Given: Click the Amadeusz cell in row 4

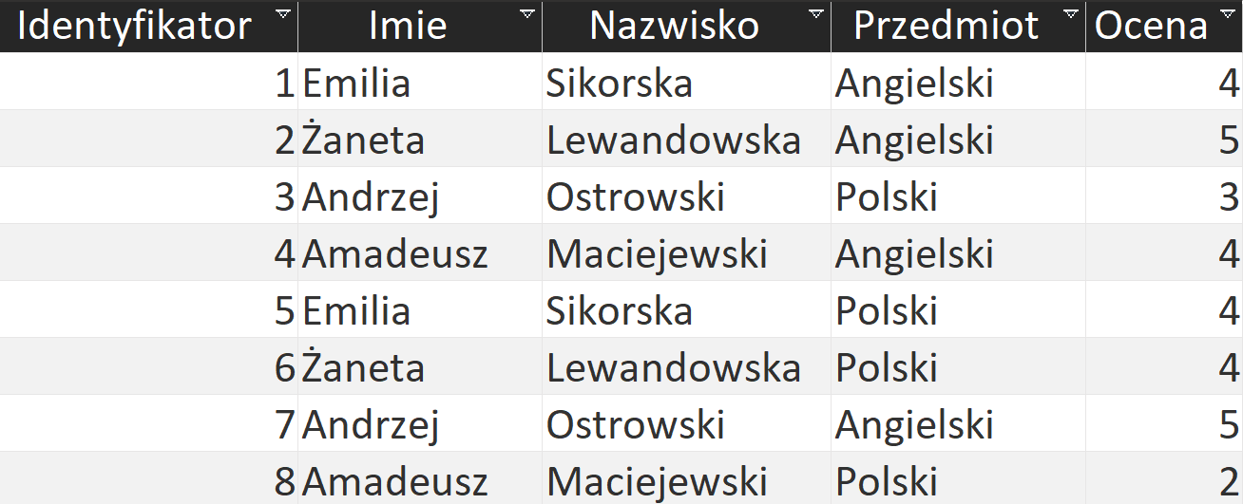Looking at the screenshot, I should (420, 253).
